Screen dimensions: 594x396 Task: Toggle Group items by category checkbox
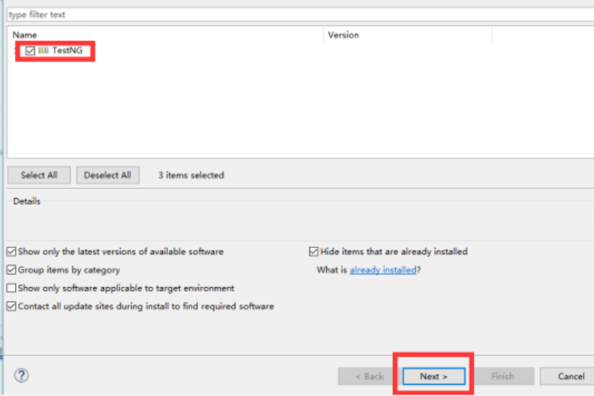click(x=11, y=270)
